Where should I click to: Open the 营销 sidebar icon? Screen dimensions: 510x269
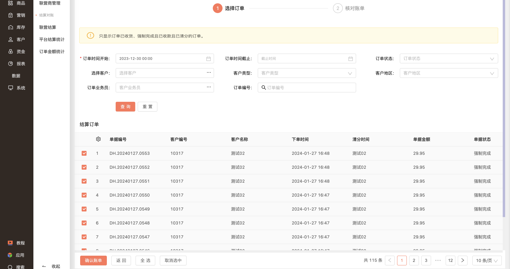coord(11,15)
